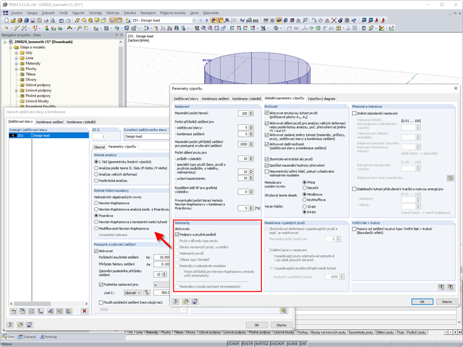The width and height of the screenshot is (463, 347).
Task: Click Storno in Upravit zatěžovací stavy dialog
Action: pyautogui.click(x=281, y=325)
